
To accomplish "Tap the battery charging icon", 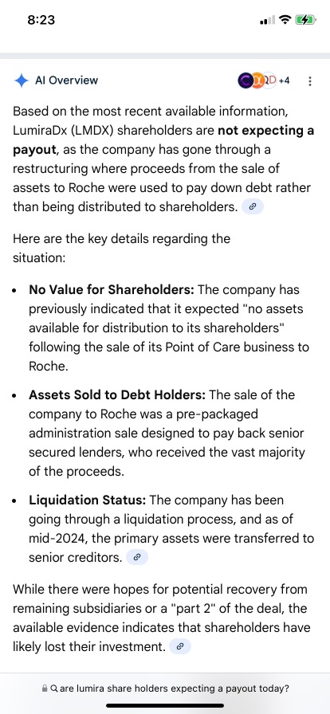I will 305,20.
